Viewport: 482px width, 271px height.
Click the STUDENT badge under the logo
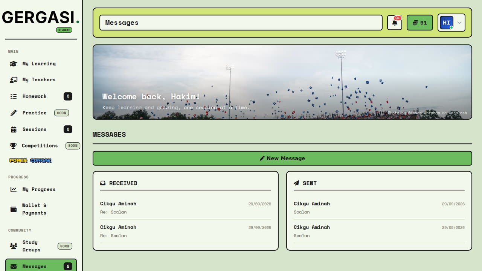coord(64,30)
